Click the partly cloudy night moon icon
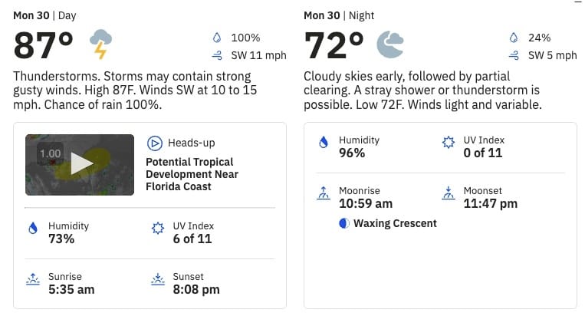 point(390,44)
